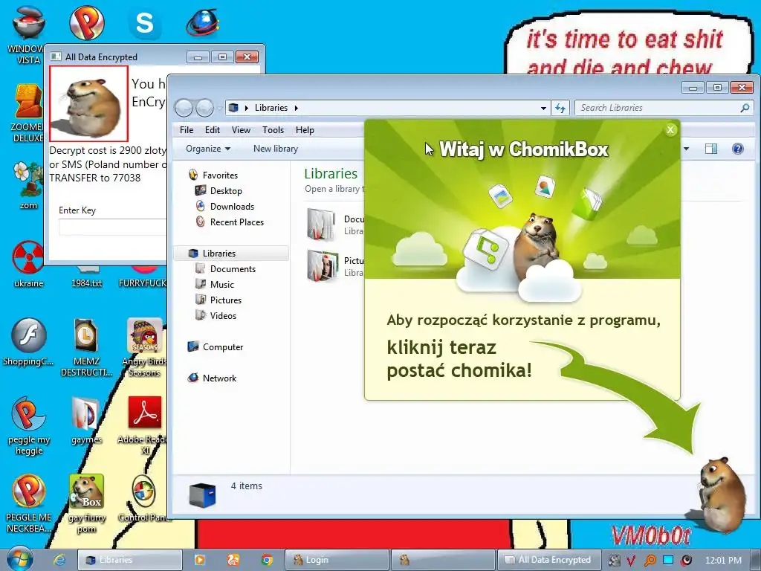761x571 pixels.
Task: Open Windows Media Player from taskbar
Action: point(199,560)
